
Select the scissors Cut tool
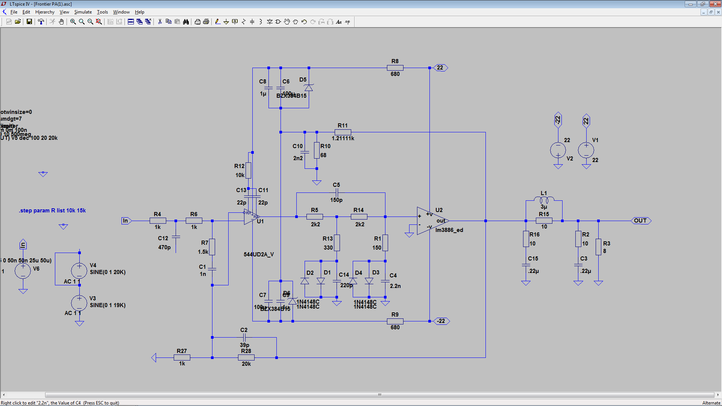click(160, 22)
